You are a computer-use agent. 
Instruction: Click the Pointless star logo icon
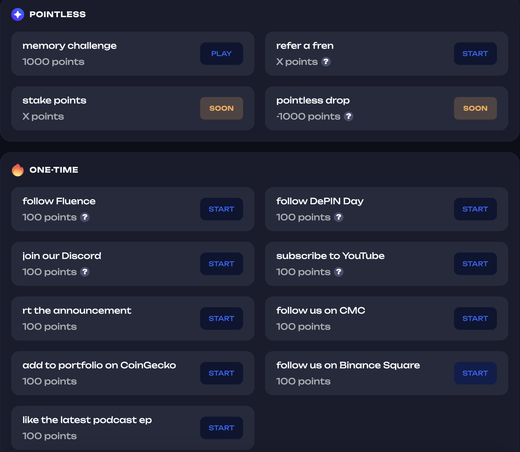click(x=18, y=14)
